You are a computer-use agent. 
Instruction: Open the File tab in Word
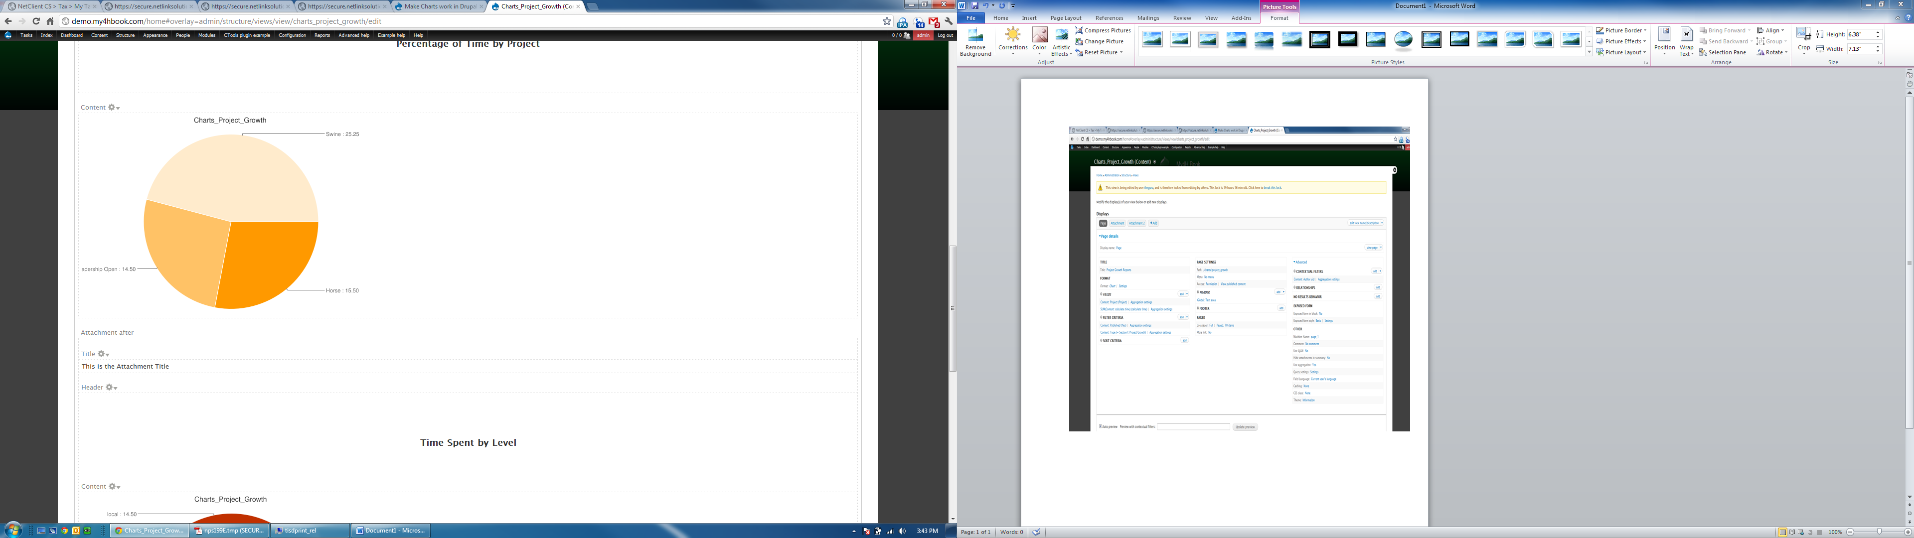coord(970,18)
